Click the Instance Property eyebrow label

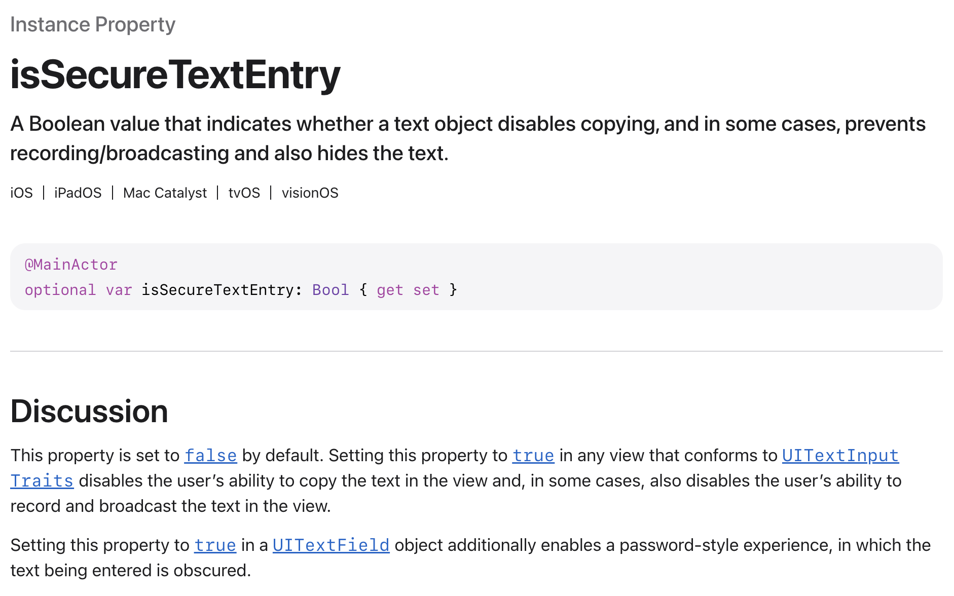93,25
